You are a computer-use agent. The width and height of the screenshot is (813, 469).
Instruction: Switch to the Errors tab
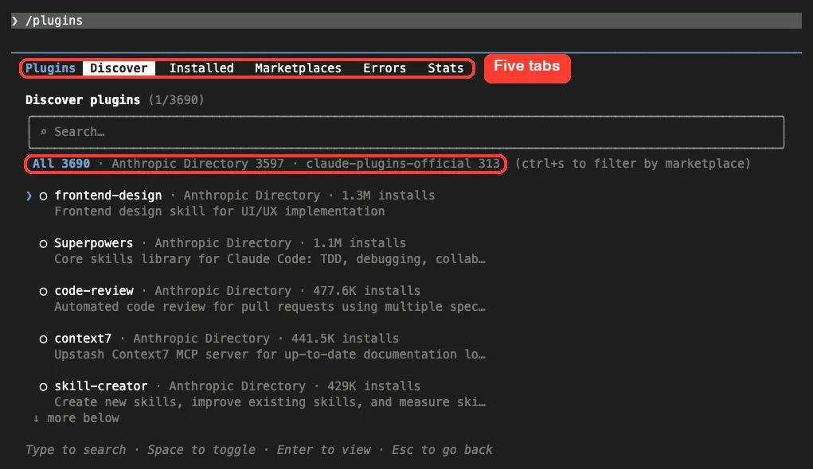tap(385, 68)
